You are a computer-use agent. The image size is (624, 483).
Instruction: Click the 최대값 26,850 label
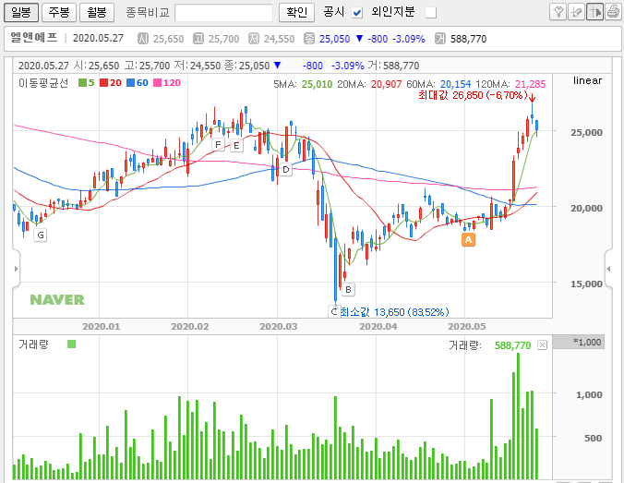click(473, 95)
